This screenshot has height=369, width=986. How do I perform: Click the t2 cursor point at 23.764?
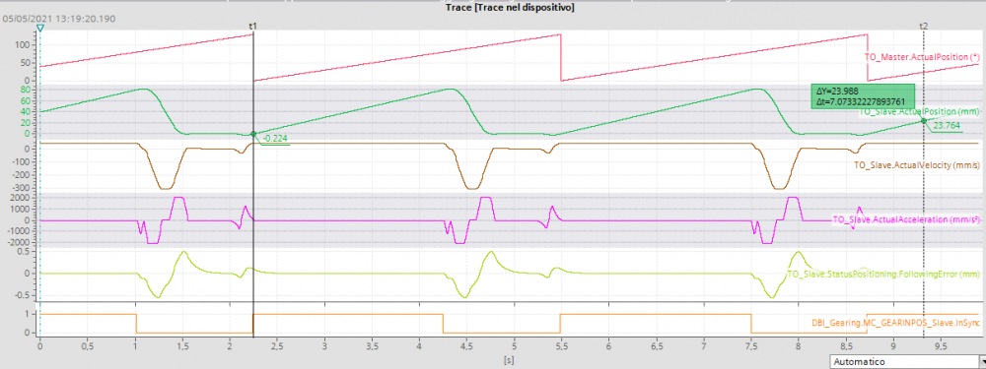click(923, 120)
